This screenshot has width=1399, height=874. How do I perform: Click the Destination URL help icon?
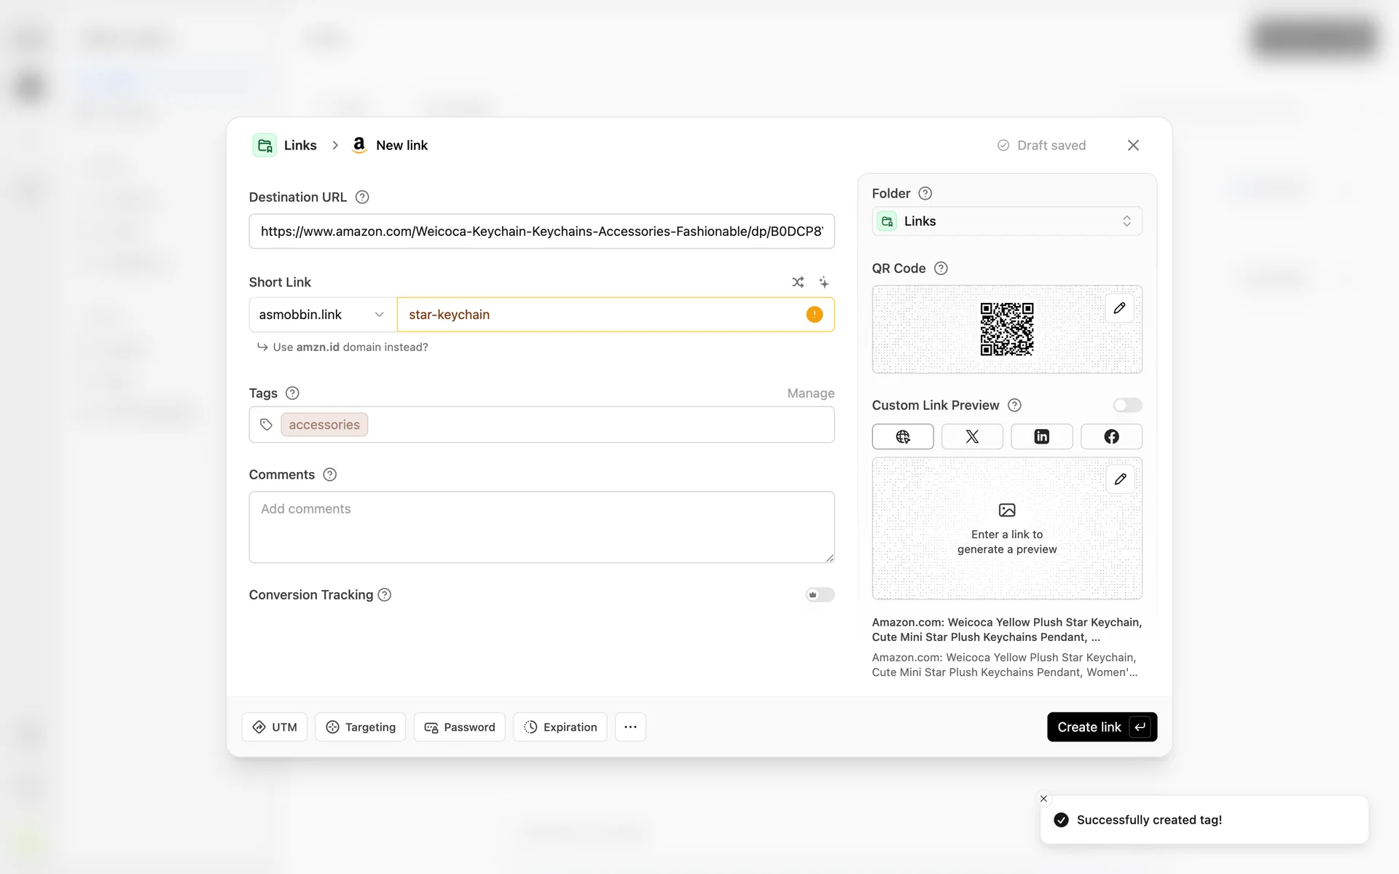click(362, 197)
